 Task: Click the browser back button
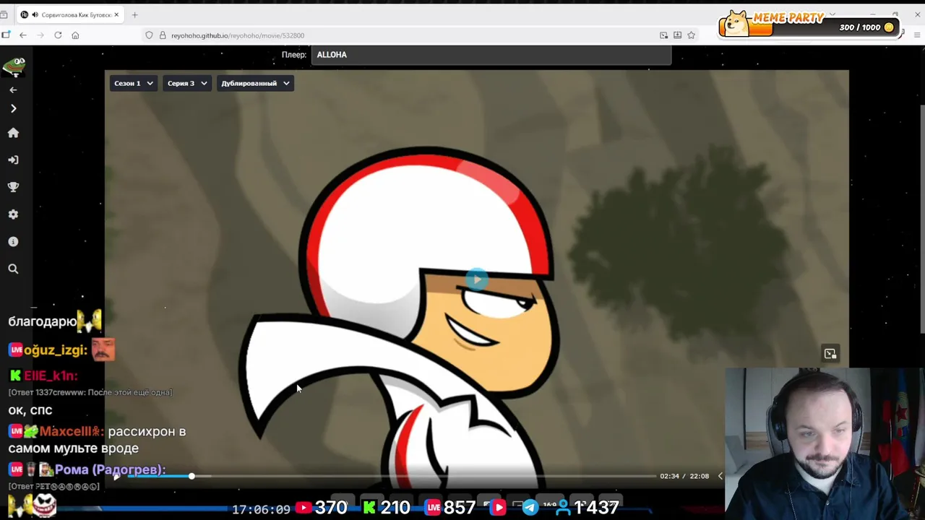(23, 35)
